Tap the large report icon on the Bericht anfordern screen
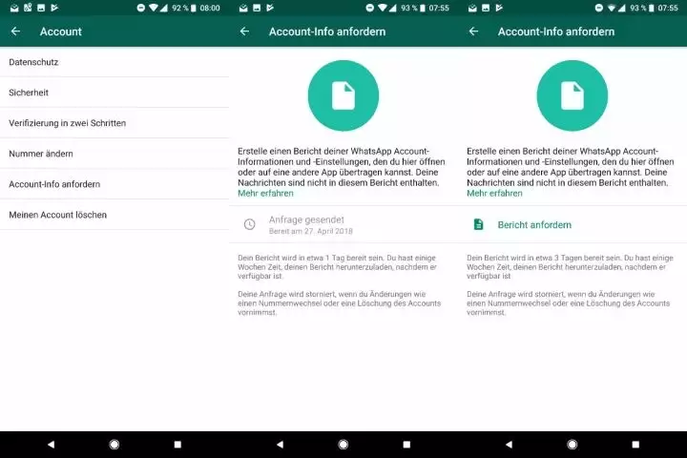 click(572, 95)
